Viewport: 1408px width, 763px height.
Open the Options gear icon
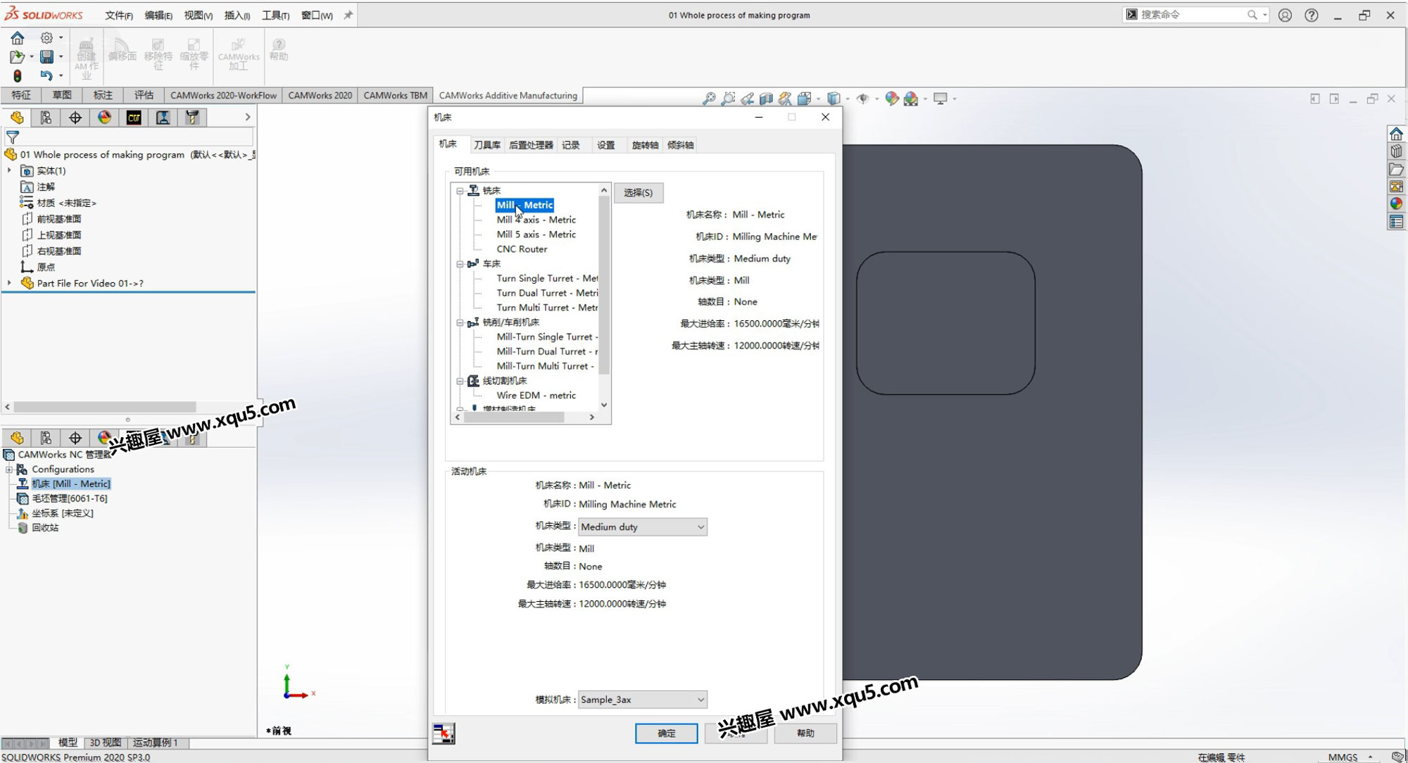tap(46, 38)
